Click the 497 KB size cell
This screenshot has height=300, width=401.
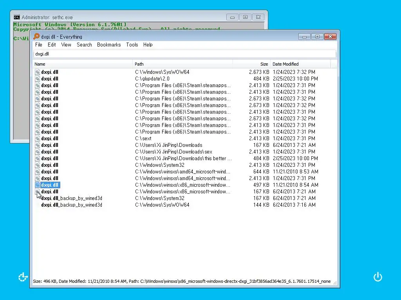click(x=261, y=185)
